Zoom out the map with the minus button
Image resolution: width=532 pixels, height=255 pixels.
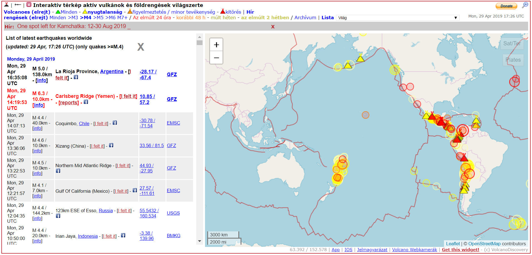click(216, 58)
